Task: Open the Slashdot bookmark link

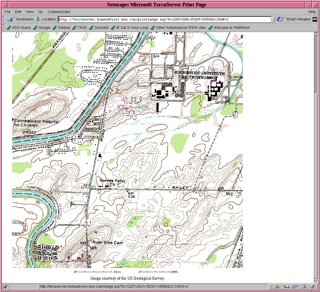Action: [x=99, y=28]
